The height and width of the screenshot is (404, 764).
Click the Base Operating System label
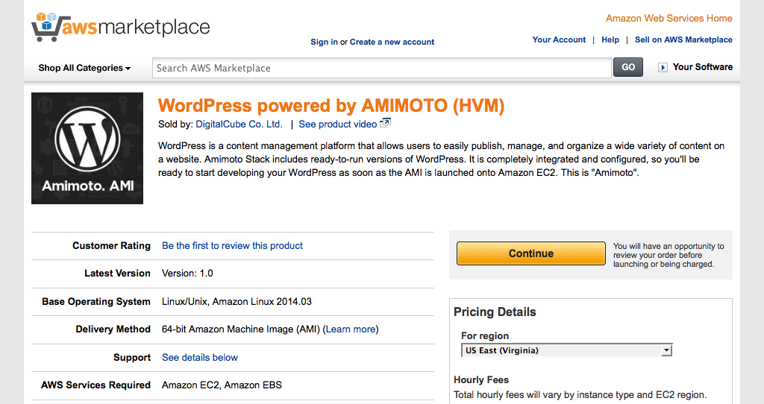click(x=96, y=302)
